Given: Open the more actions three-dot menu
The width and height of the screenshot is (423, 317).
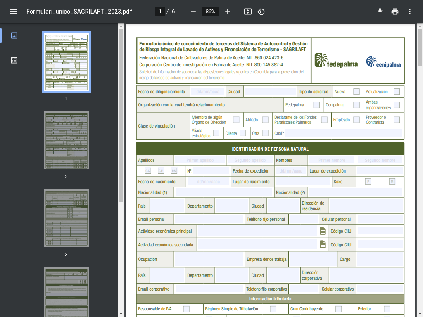Looking at the screenshot, I should pos(409,12).
